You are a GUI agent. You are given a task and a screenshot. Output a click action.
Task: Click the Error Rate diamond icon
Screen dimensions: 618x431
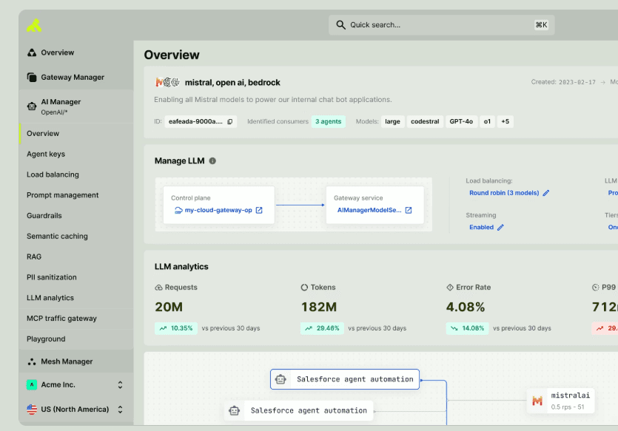pos(450,288)
